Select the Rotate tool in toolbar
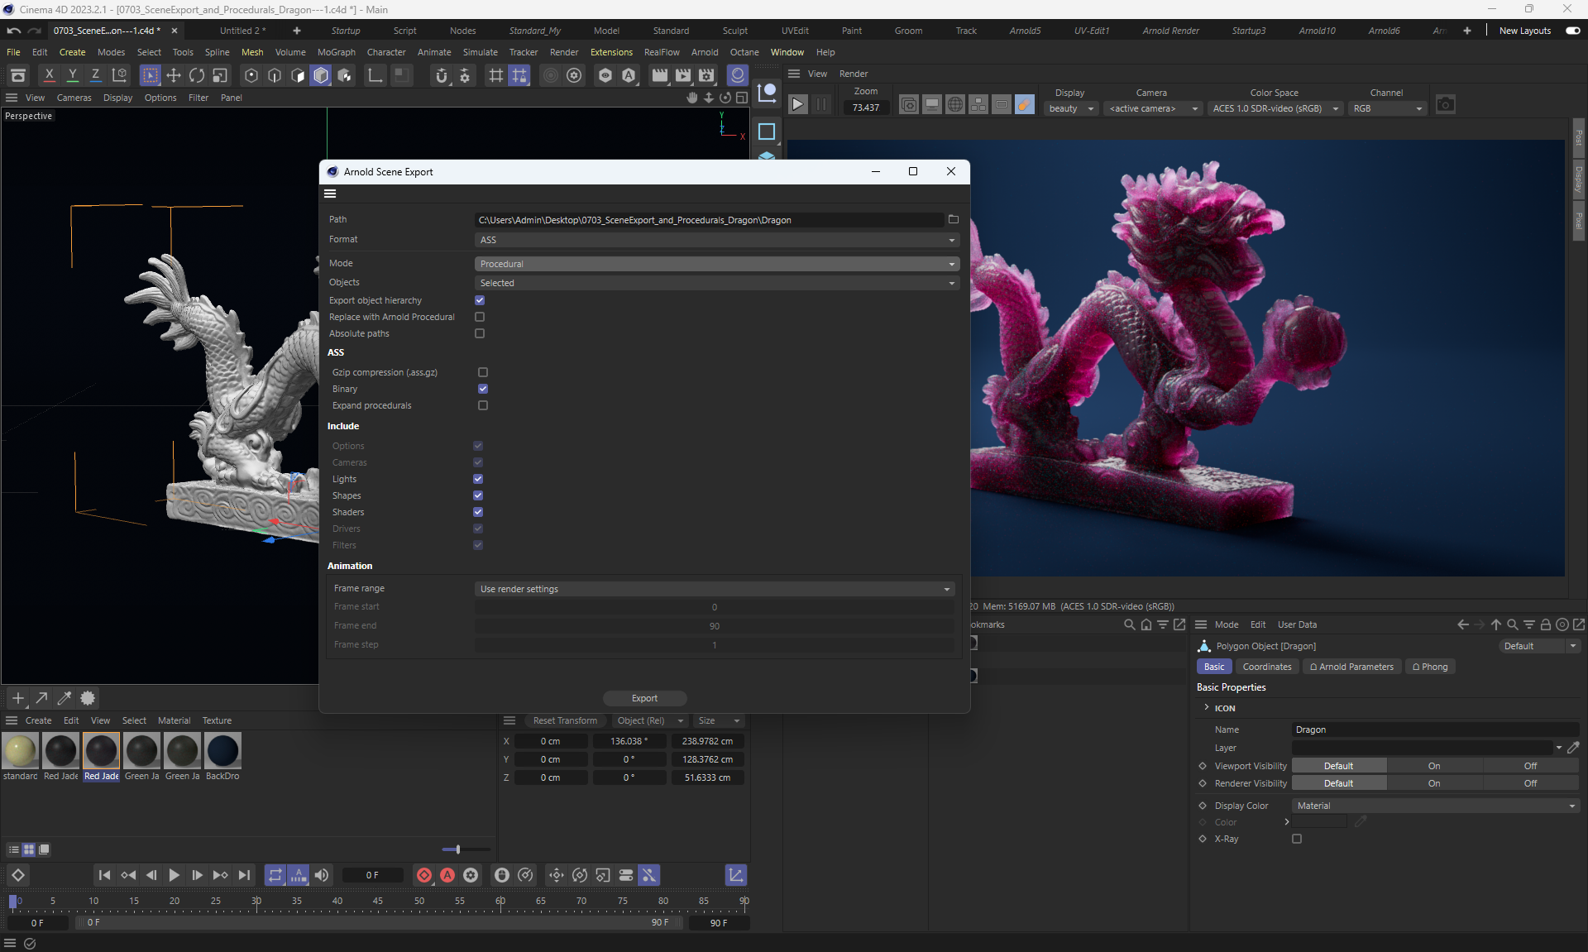1588x952 pixels. [x=197, y=75]
